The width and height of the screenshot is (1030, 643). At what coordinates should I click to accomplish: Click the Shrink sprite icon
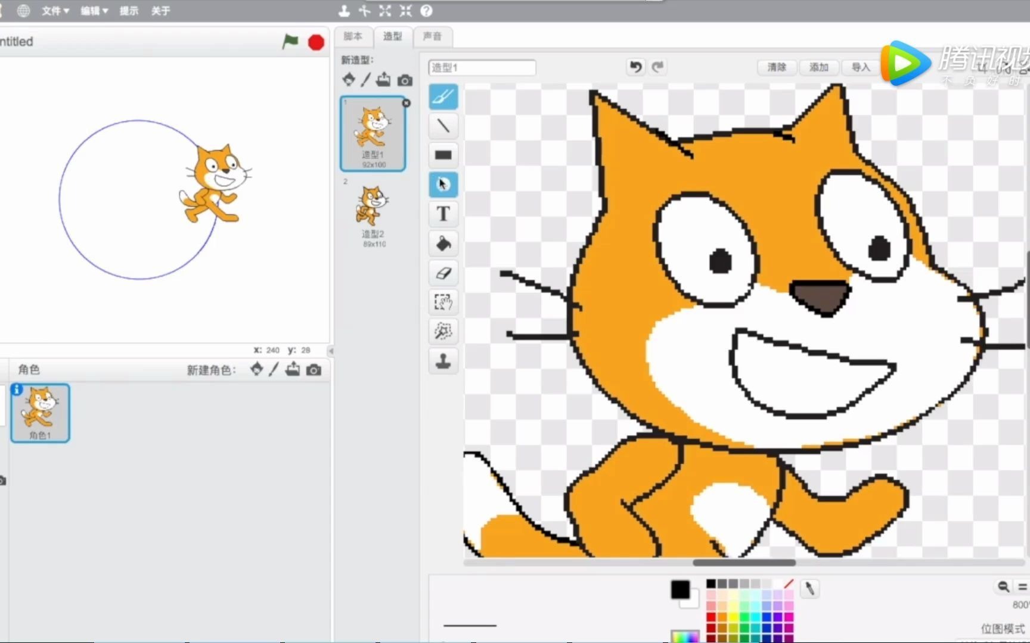(405, 11)
